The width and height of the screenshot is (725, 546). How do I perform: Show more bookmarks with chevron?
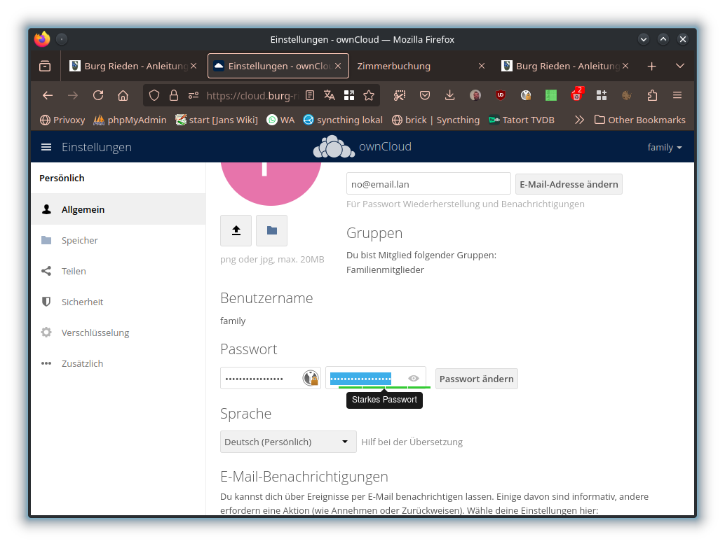click(579, 120)
